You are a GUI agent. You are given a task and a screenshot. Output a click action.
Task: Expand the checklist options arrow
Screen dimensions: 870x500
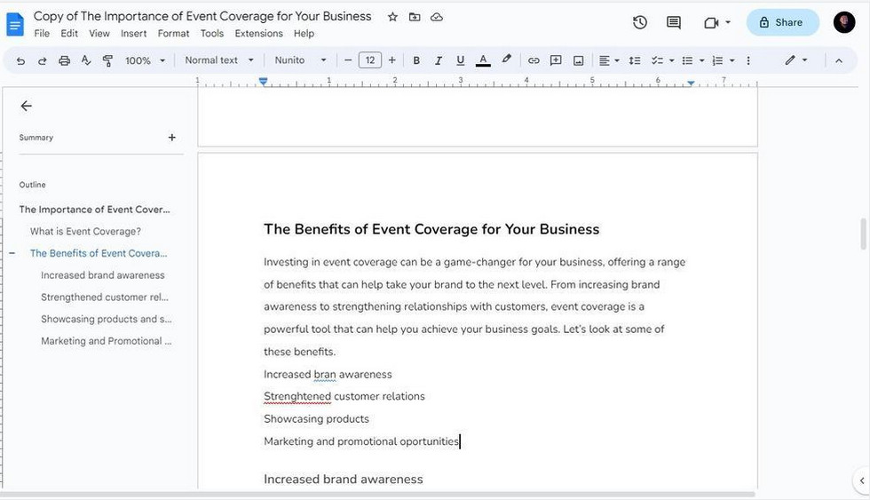pyautogui.click(x=671, y=60)
